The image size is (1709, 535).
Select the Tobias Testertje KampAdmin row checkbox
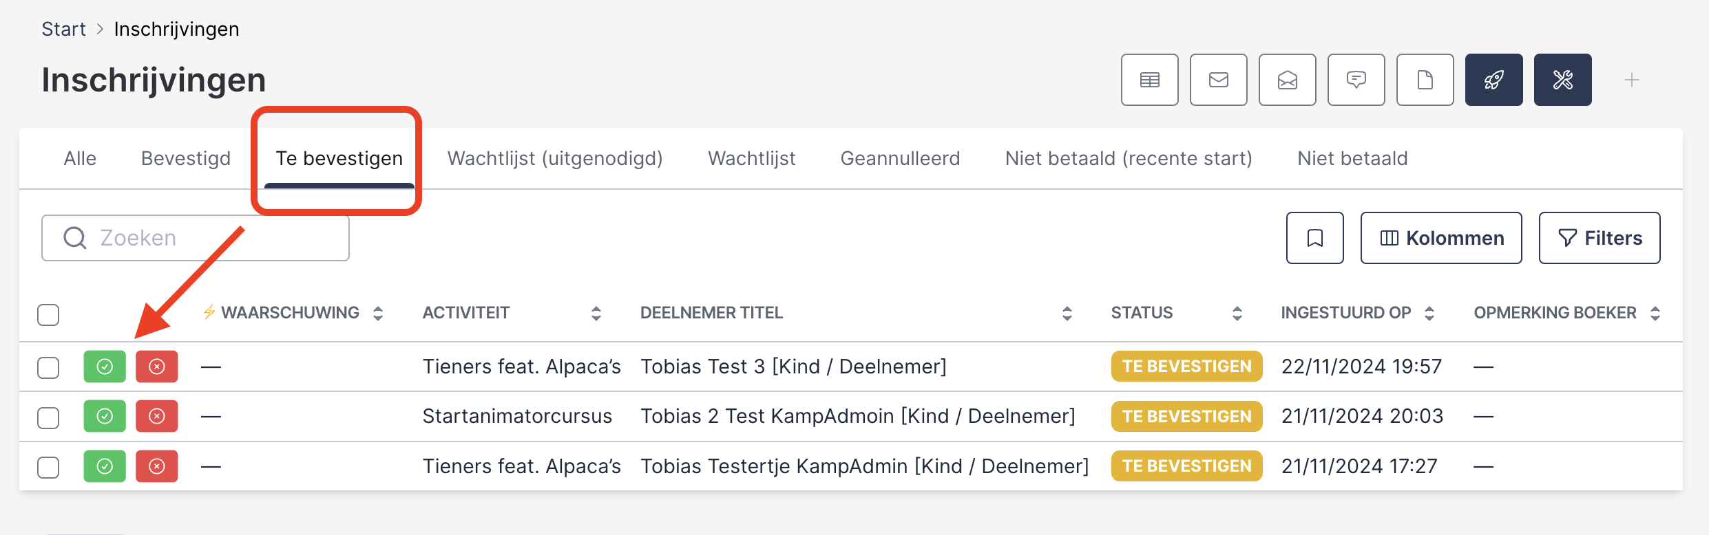point(48,467)
